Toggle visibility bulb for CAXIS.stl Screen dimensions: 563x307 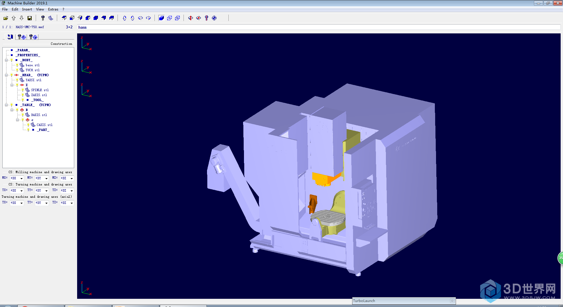(x=28, y=125)
